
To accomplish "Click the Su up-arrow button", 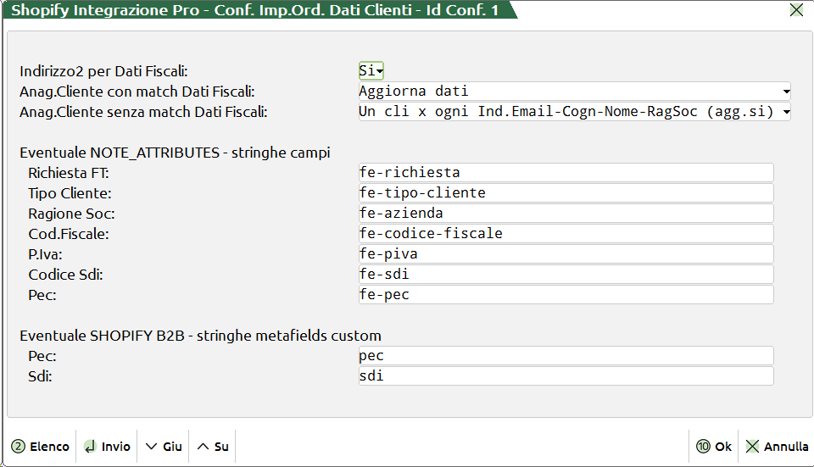I will click(x=213, y=447).
